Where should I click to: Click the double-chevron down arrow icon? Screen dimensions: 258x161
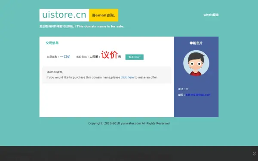(x=255, y=153)
